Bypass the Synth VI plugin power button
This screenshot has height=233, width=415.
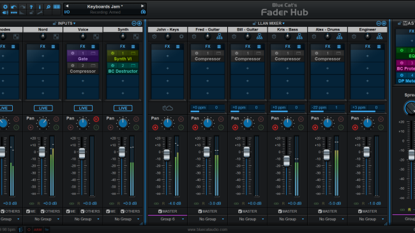tap(112, 53)
